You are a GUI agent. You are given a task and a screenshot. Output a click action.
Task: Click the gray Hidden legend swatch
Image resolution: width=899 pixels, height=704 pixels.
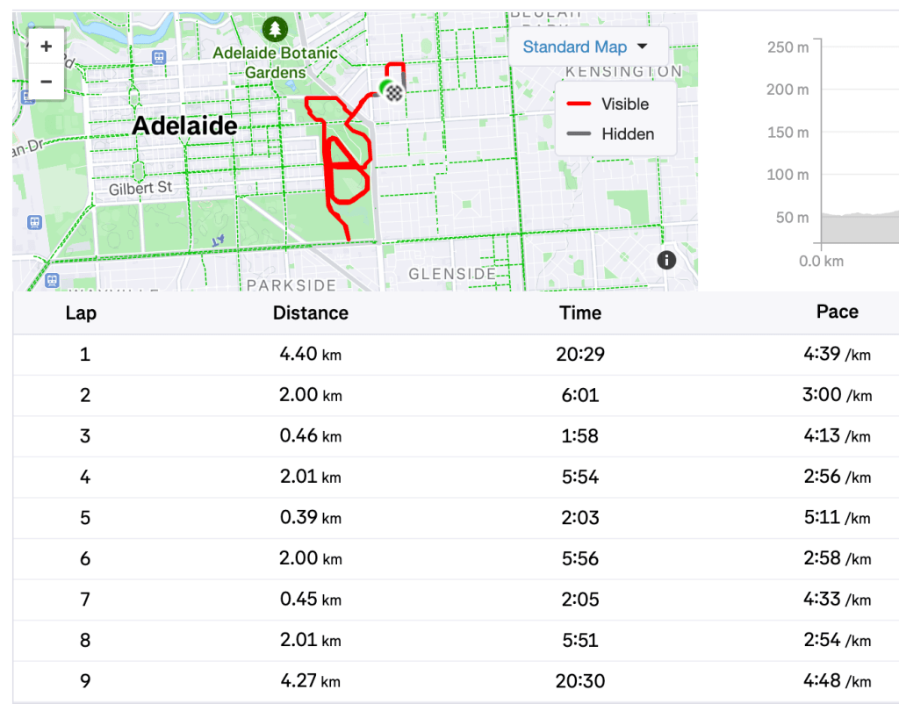[578, 134]
